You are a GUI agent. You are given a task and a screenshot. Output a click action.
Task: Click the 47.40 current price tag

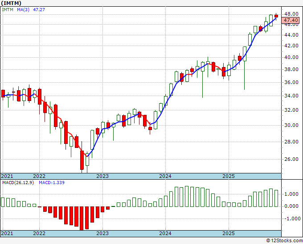(291, 20)
